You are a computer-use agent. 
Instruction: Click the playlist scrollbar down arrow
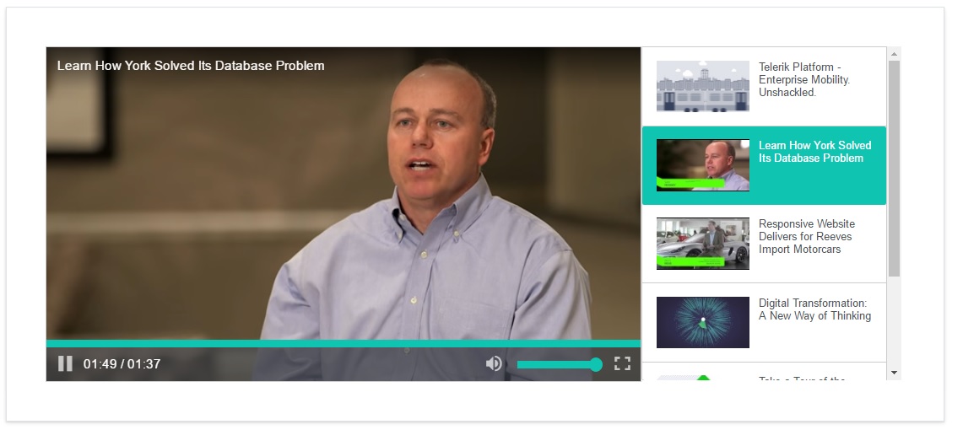click(895, 373)
